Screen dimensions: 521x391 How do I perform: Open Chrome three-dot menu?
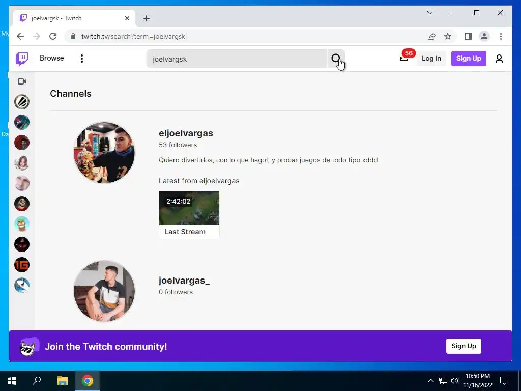pos(501,36)
